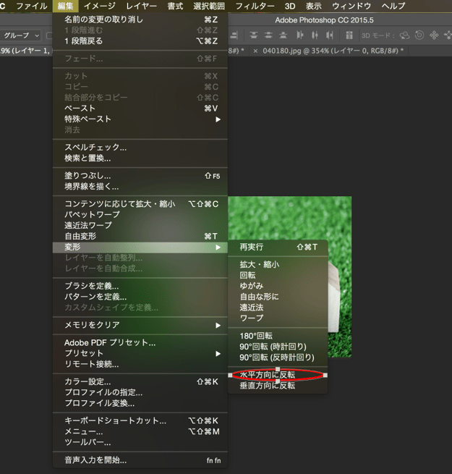
Task: Click the distribute vertical centers icon
Action: coord(269,35)
